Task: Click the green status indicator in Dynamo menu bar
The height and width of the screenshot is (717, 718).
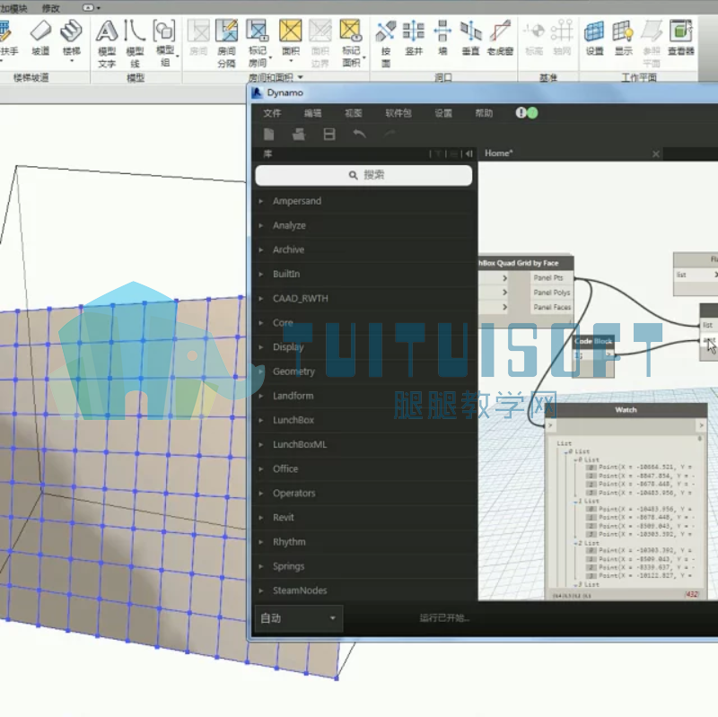Action: pos(532,113)
